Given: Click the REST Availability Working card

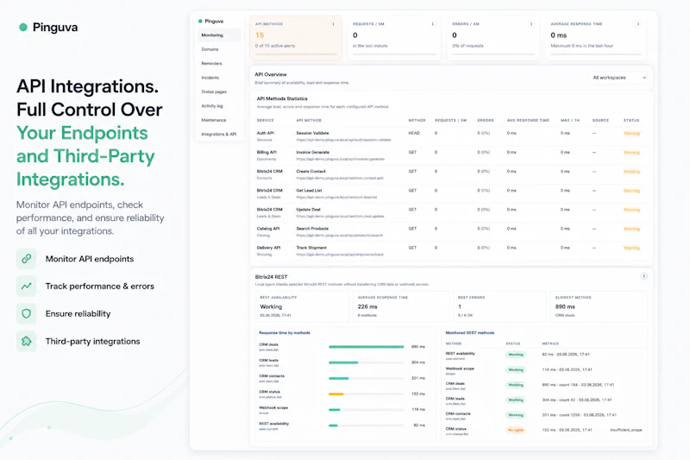Looking at the screenshot, I should click(x=301, y=306).
